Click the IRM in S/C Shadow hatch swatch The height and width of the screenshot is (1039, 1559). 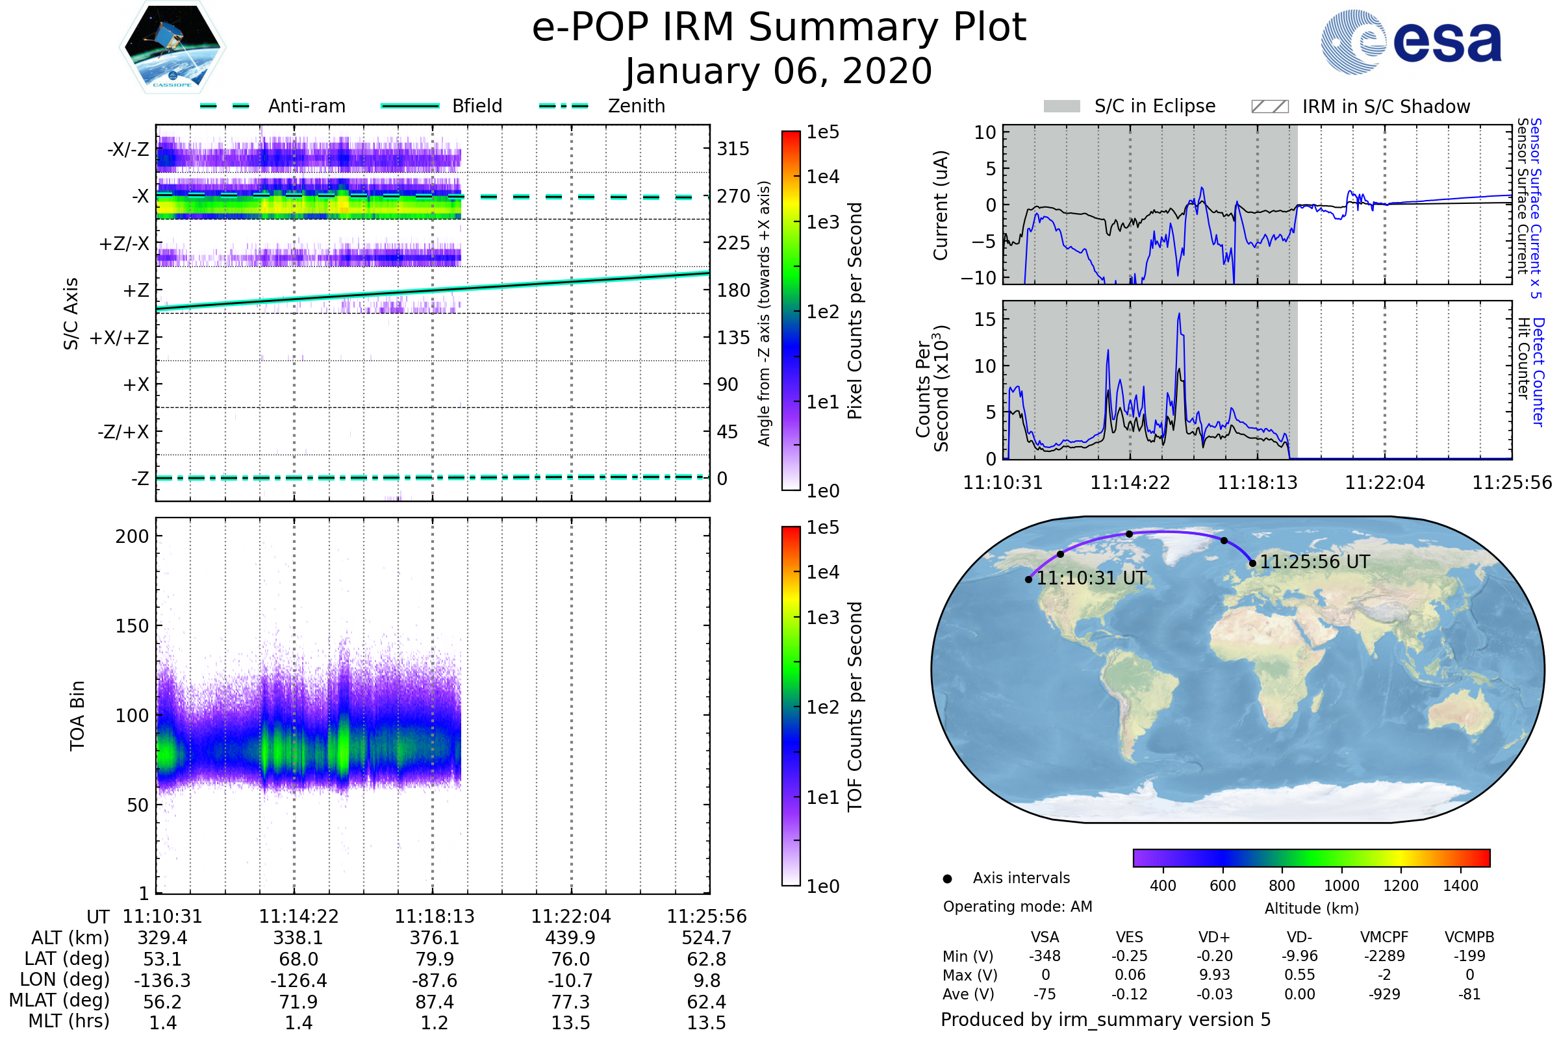(1269, 106)
